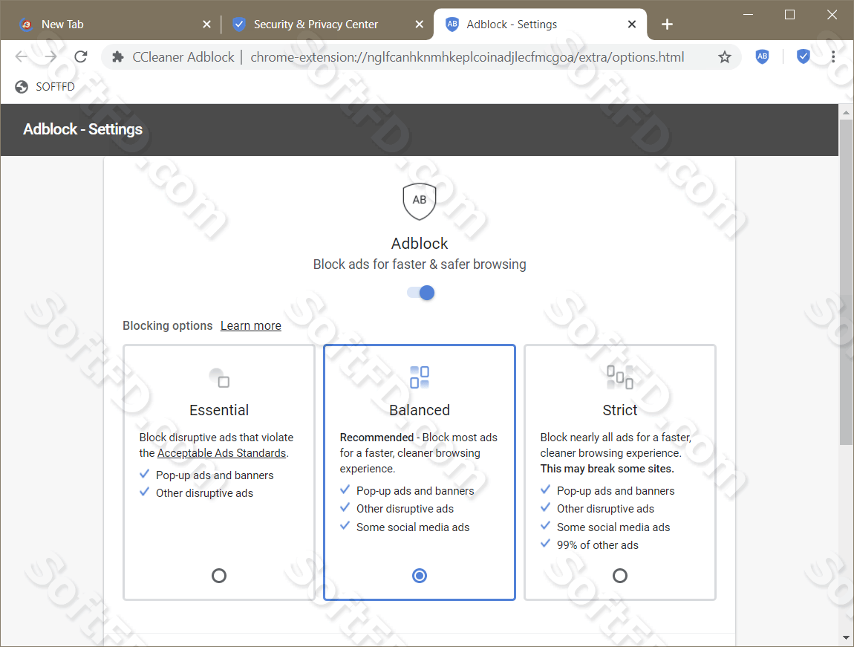Go forward using the forward arrow
Screen dimensions: 854x647
pos(50,56)
